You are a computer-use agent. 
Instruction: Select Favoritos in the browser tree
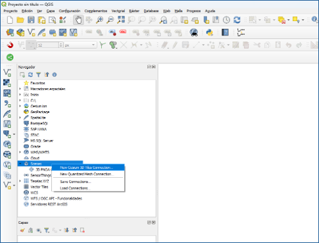(37, 83)
